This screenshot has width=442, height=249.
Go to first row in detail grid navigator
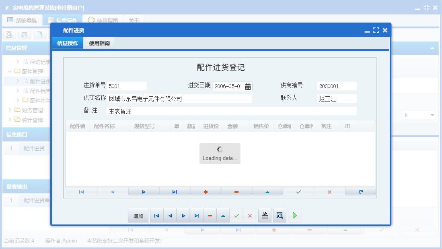pyautogui.click(x=82, y=192)
